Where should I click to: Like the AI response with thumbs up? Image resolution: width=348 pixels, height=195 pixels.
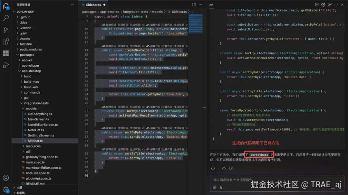point(223,168)
